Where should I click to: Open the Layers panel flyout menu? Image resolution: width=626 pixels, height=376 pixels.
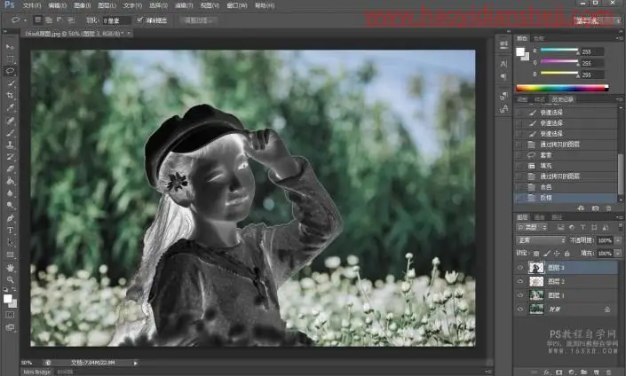(619, 217)
